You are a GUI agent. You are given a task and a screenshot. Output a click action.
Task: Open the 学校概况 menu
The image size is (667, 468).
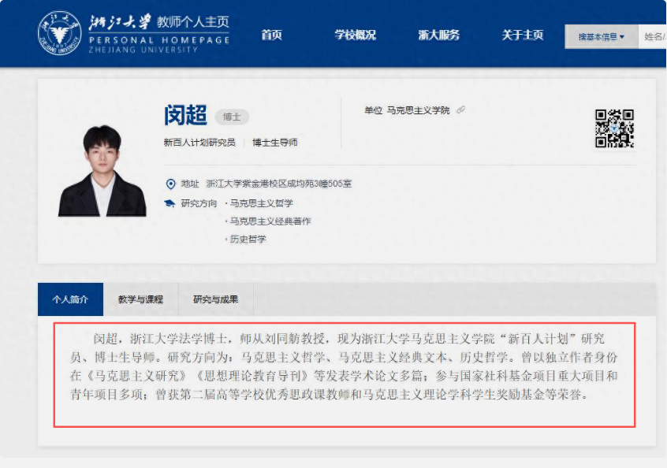(x=355, y=35)
